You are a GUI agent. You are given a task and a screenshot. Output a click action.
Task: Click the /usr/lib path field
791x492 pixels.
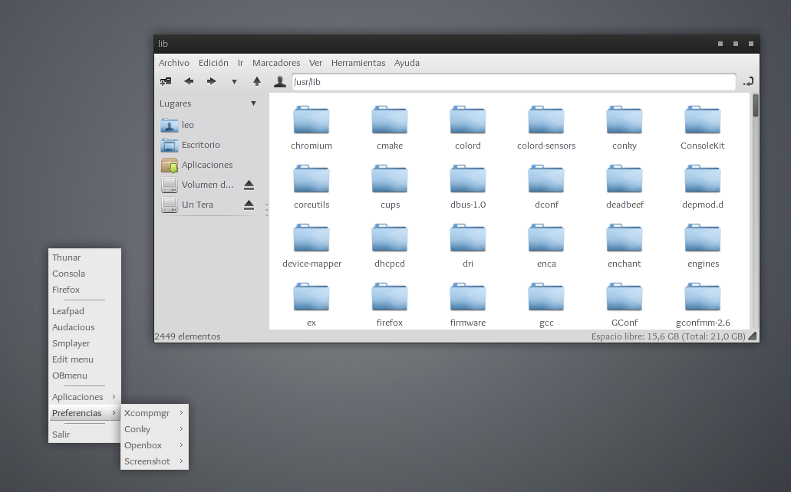(x=513, y=82)
